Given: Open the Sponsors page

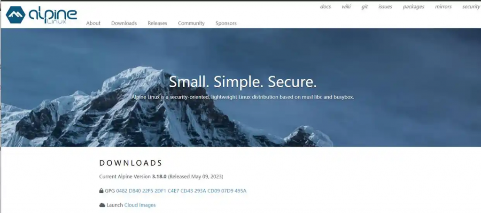Looking at the screenshot, I should (226, 23).
